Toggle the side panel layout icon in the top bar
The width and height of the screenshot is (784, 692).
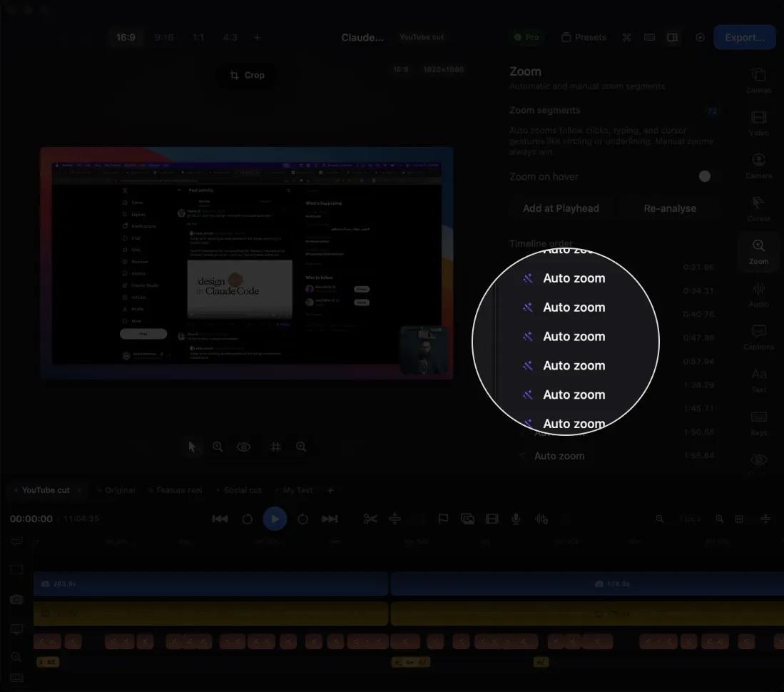point(673,38)
